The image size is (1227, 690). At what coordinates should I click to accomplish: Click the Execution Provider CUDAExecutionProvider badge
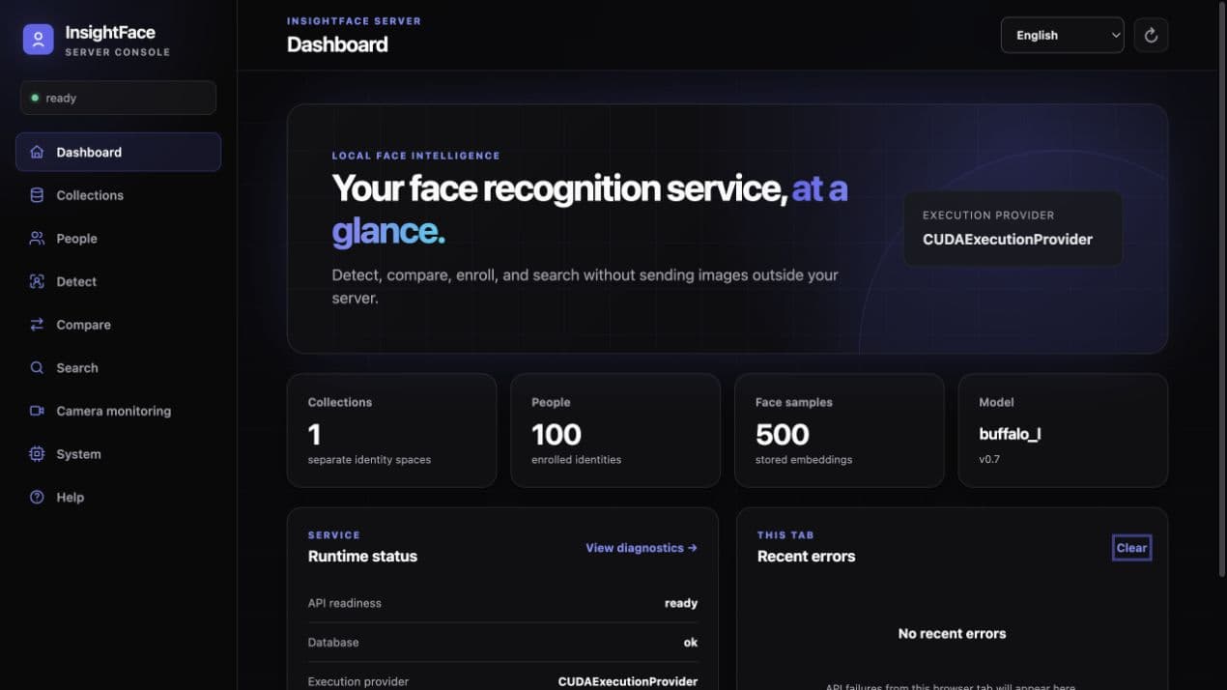coord(1013,228)
